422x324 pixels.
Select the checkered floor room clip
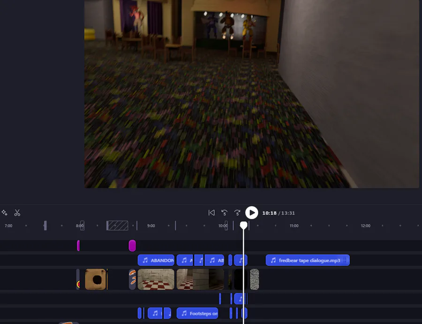[x=156, y=279]
